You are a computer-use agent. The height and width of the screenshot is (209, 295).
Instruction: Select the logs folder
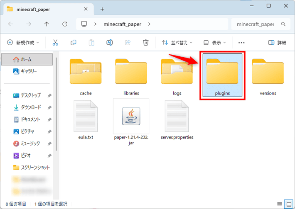(177, 77)
